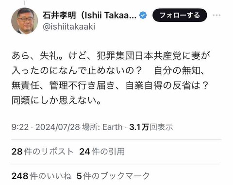Click the tweet line starting 無責任、管理不行き届き
Viewport: 233px width, 185px height.
point(110,85)
